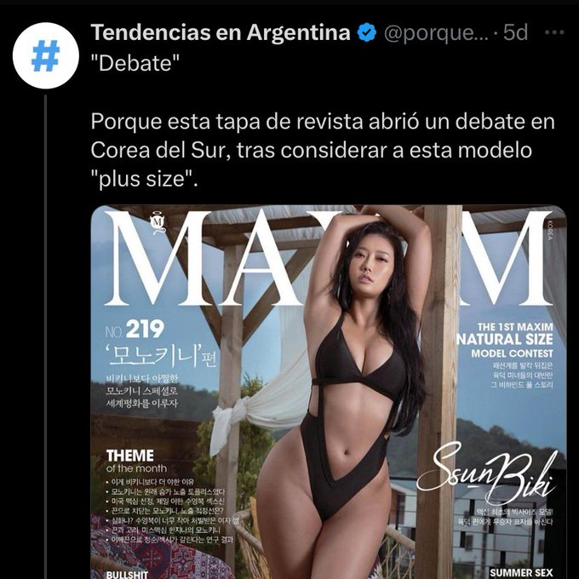This screenshot has width=579, height=579.
Task: Open the Maxim magazine cover image
Action: (x=329, y=392)
